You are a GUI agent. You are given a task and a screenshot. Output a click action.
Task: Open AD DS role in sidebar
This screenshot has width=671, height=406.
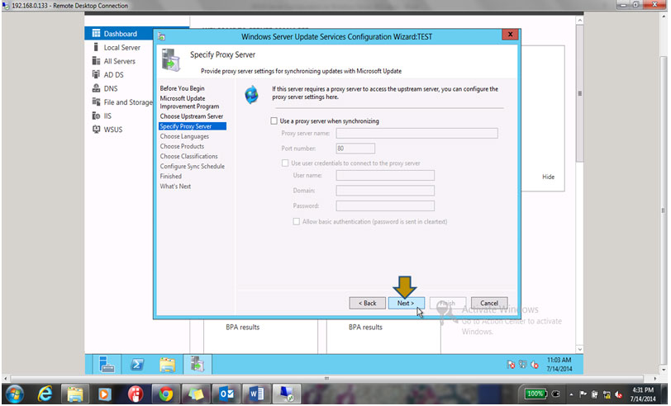click(113, 75)
